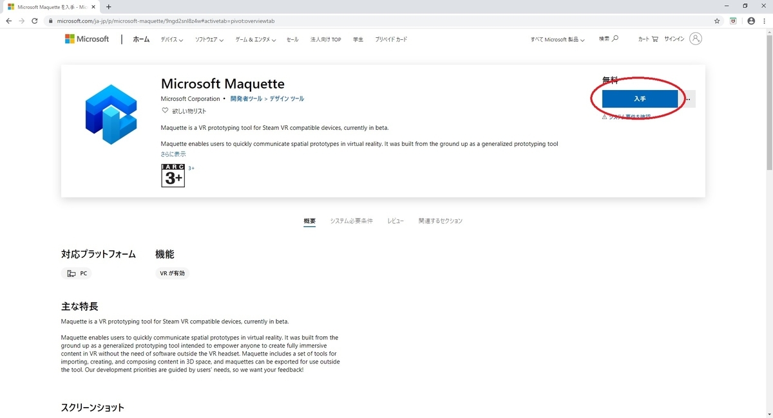Expand the デバイス dropdown menu
Image resolution: width=773 pixels, height=418 pixels.
[x=171, y=39]
